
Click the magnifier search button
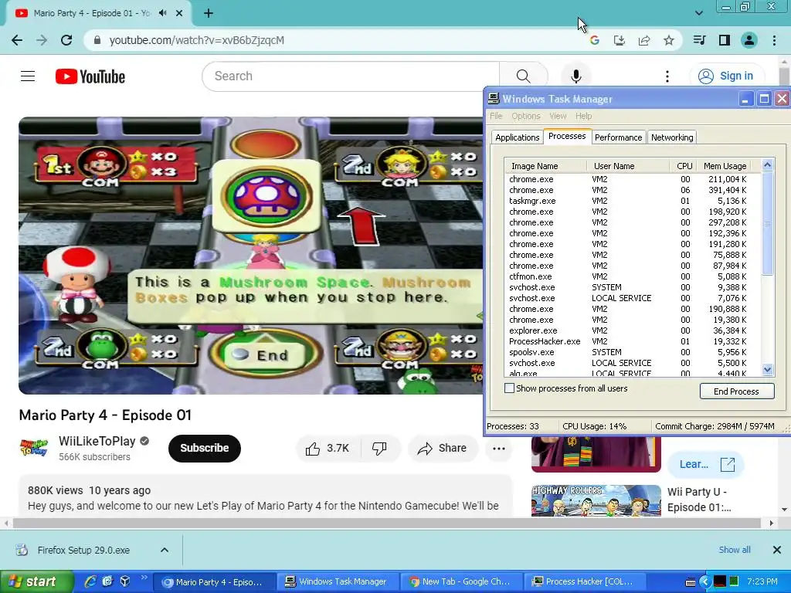524,76
